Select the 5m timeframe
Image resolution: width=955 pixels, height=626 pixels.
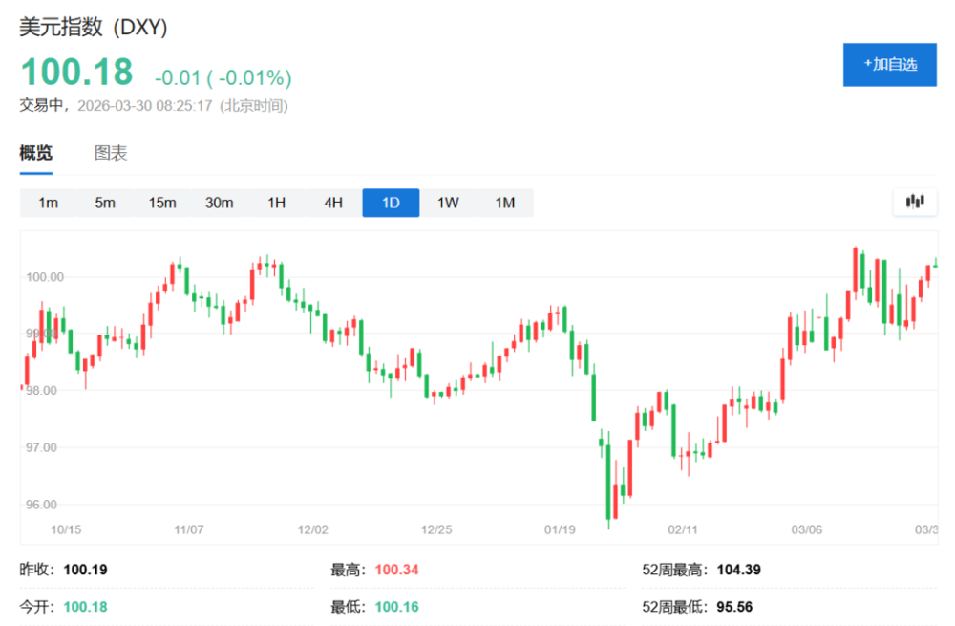(105, 203)
